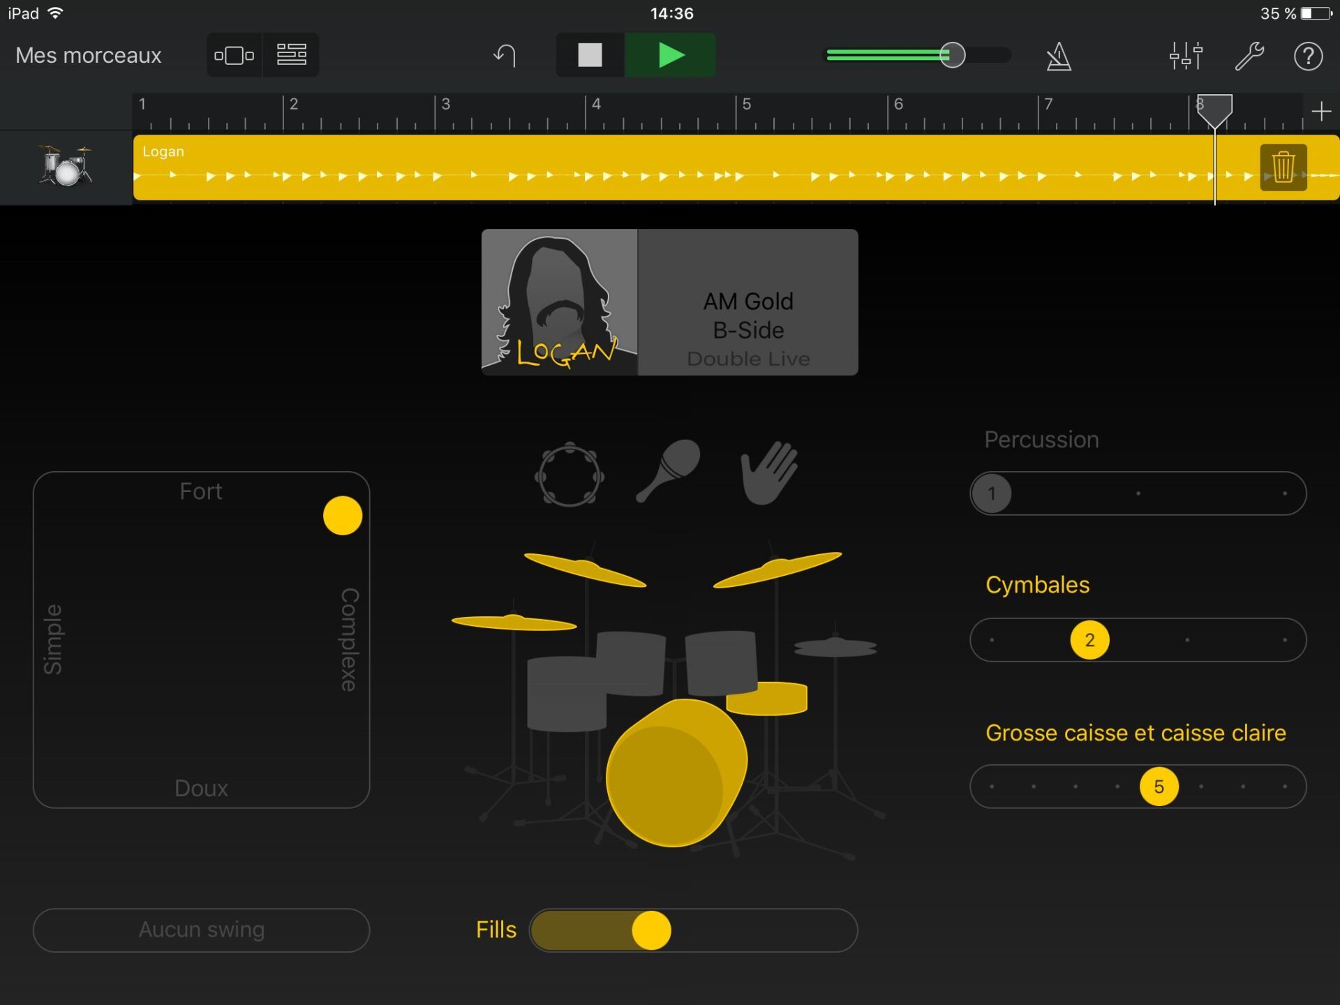Open song settings wrench

[1249, 56]
